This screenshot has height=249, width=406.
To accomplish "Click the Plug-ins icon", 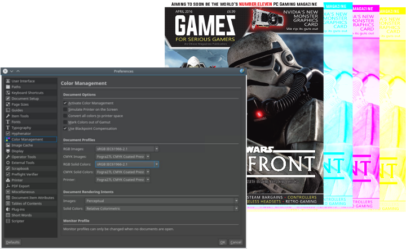I will pos(8,209).
